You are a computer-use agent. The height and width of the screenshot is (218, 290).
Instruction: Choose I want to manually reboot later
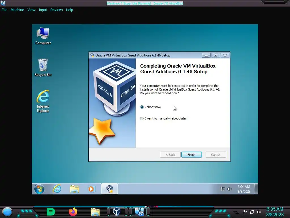(142, 118)
